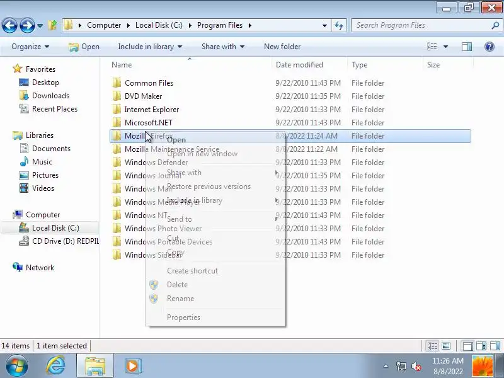Select the Windows NT folder name
The width and height of the screenshot is (504, 378).
click(x=146, y=215)
